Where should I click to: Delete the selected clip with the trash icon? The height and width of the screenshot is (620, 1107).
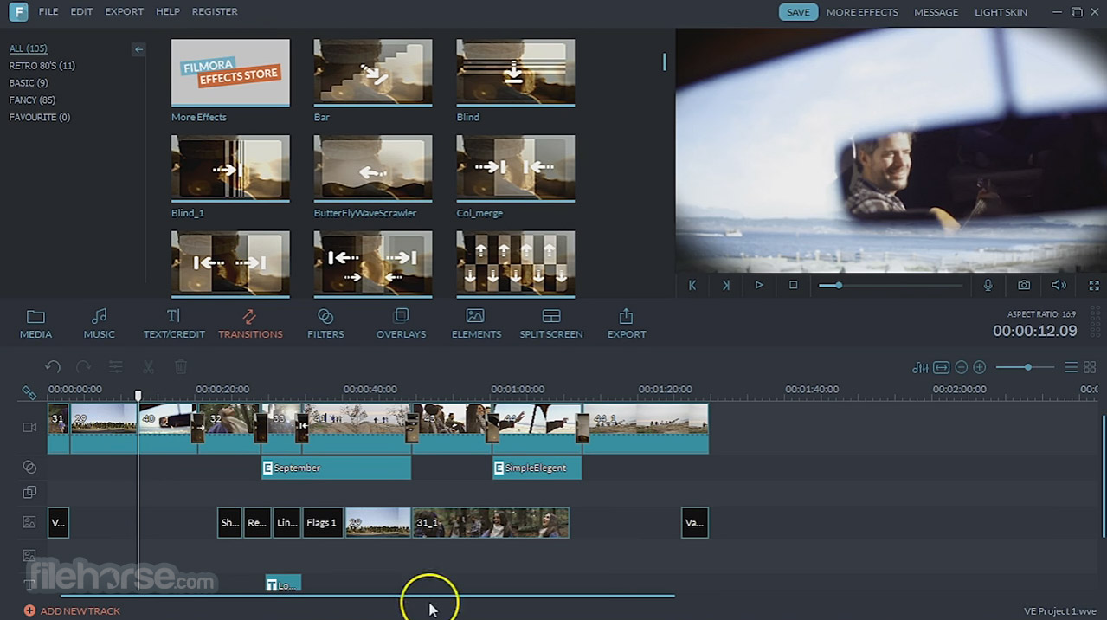click(x=181, y=367)
